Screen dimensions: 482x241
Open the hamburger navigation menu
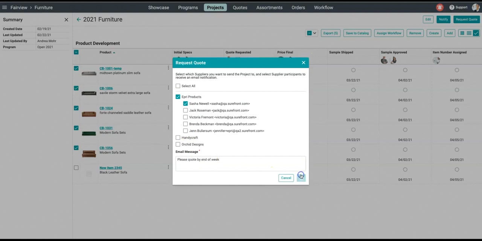5,8
